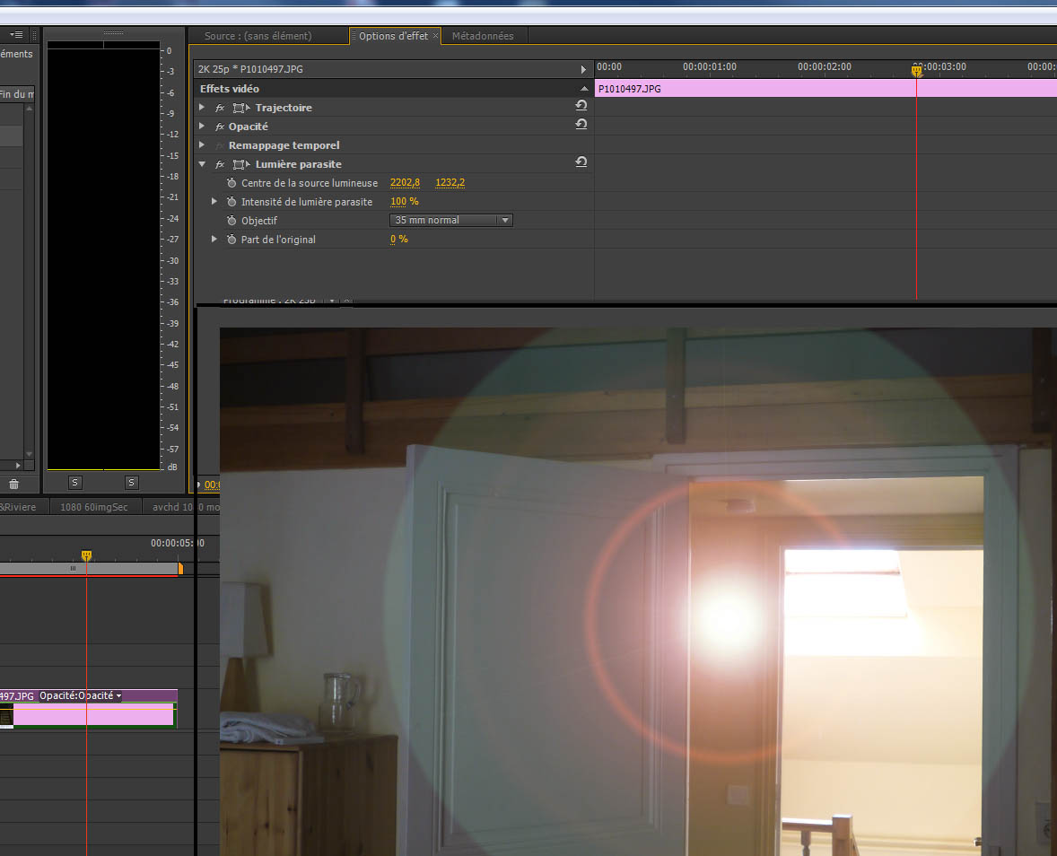1057x856 pixels.
Task: Select the Opacité effect name
Action: tap(248, 127)
